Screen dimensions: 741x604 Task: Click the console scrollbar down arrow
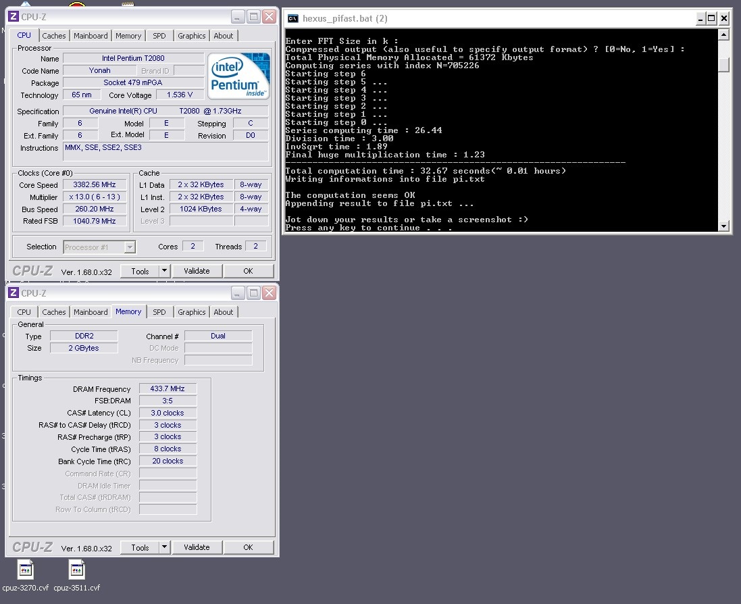pos(723,226)
